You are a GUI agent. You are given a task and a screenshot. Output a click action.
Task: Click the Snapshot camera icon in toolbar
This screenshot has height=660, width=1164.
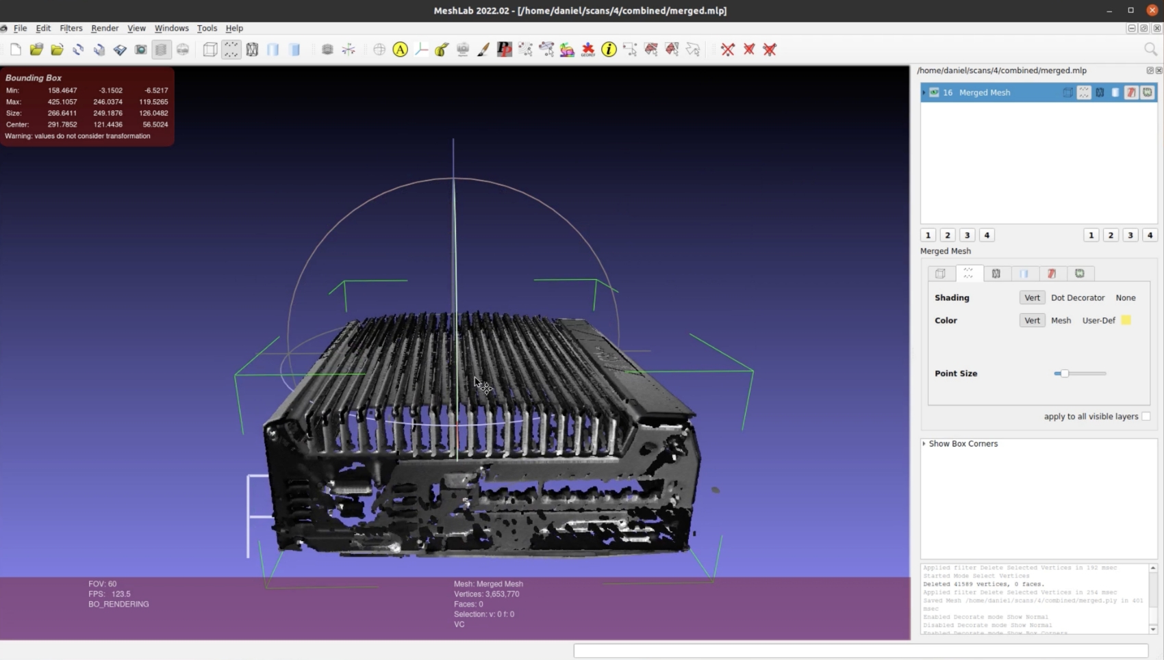click(140, 49)
